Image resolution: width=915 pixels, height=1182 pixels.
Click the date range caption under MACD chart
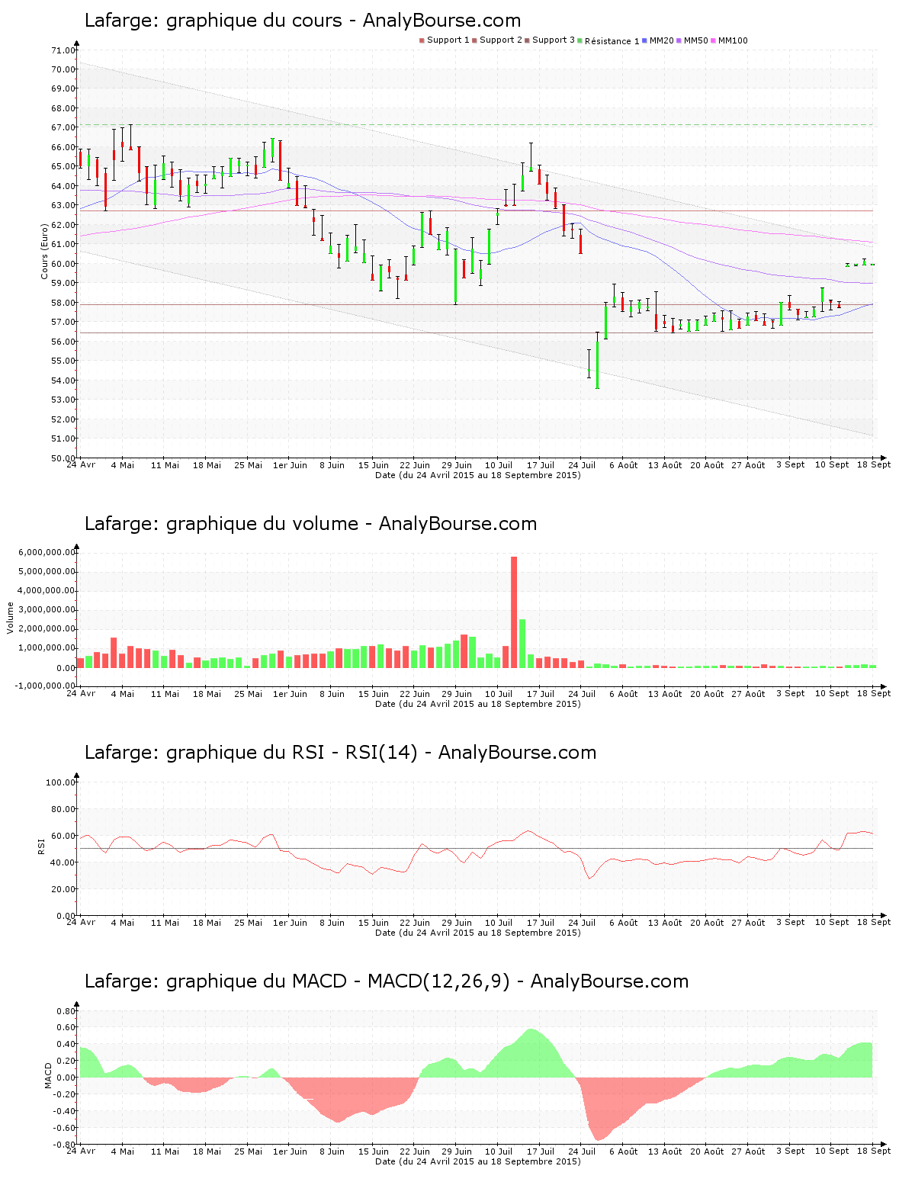[x=478, y=1161]
